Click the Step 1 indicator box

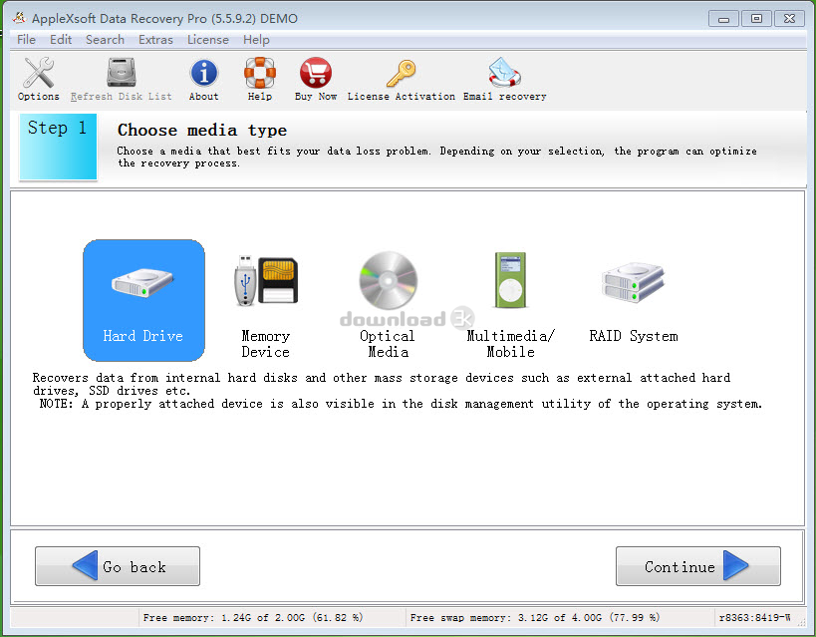(58, 147)
